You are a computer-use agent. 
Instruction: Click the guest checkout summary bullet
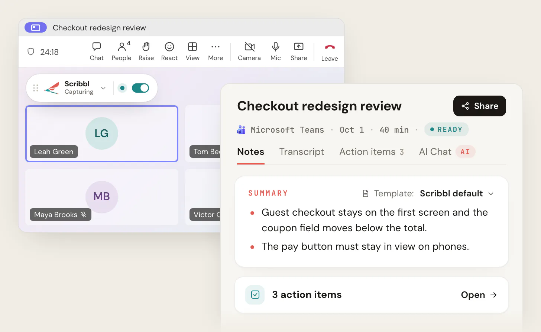[x=375, y=220]
